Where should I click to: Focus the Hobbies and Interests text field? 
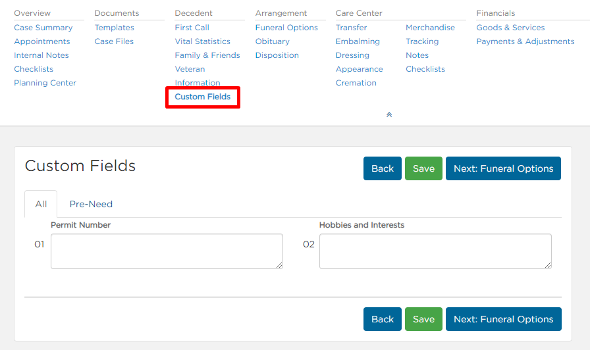435,251
